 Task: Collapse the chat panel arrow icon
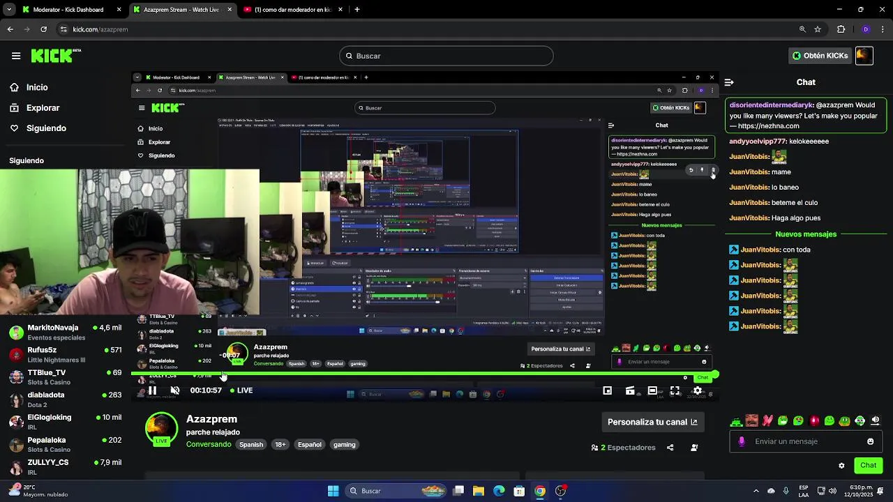click(729, 82)
